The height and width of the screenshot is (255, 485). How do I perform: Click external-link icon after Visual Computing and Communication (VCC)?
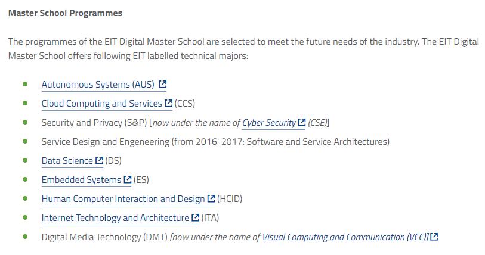[434, 237]
